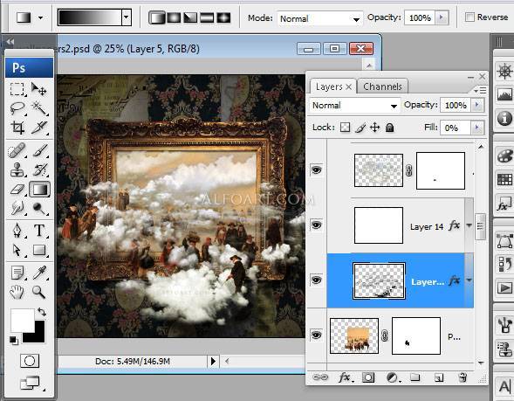Toggle lock position
The height and width of the screenshot is (401, 514).
[x=374, y=128]
